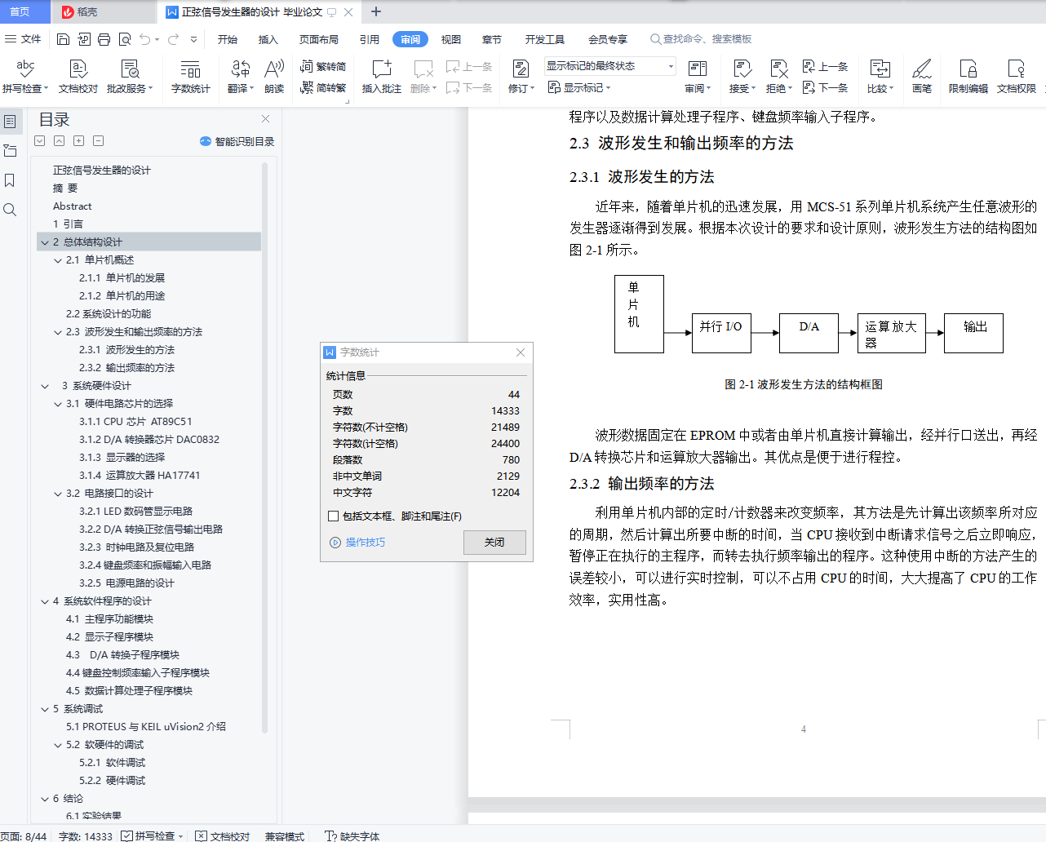This screenshot has height=842, width=1046.
Task: Open the bookmark icon in the left sidebar
Action: pos(10,180)
